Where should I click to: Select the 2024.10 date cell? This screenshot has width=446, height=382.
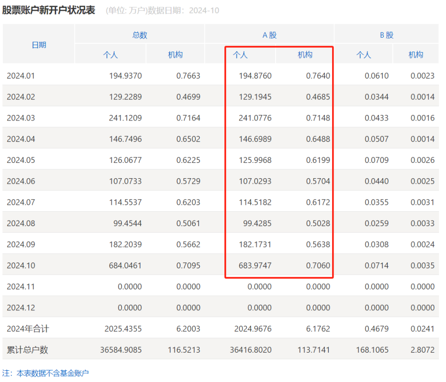(21, 266)
